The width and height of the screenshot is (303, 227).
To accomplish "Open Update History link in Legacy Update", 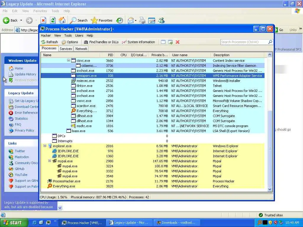I will point(25,74).
